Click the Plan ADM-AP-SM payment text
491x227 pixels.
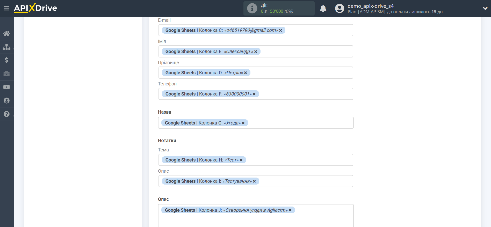395,12
